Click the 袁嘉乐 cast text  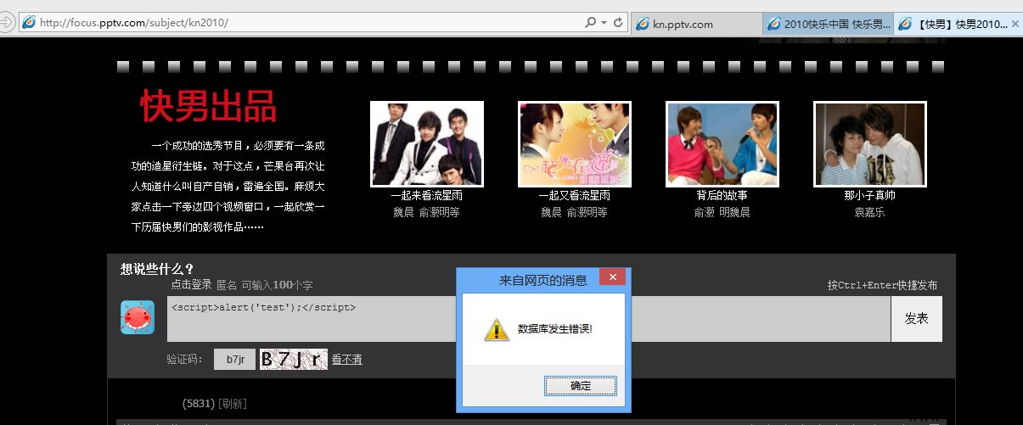870,213
